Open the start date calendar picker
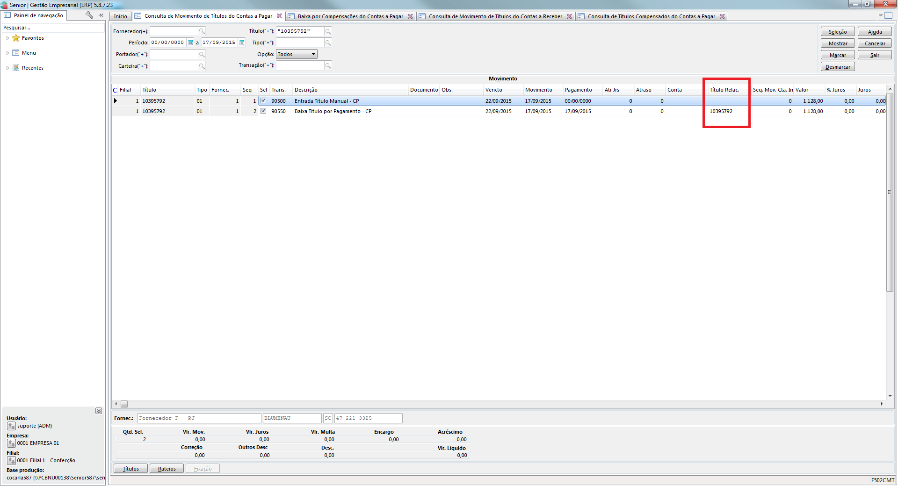898x486 pixels. tap(190, 43)
